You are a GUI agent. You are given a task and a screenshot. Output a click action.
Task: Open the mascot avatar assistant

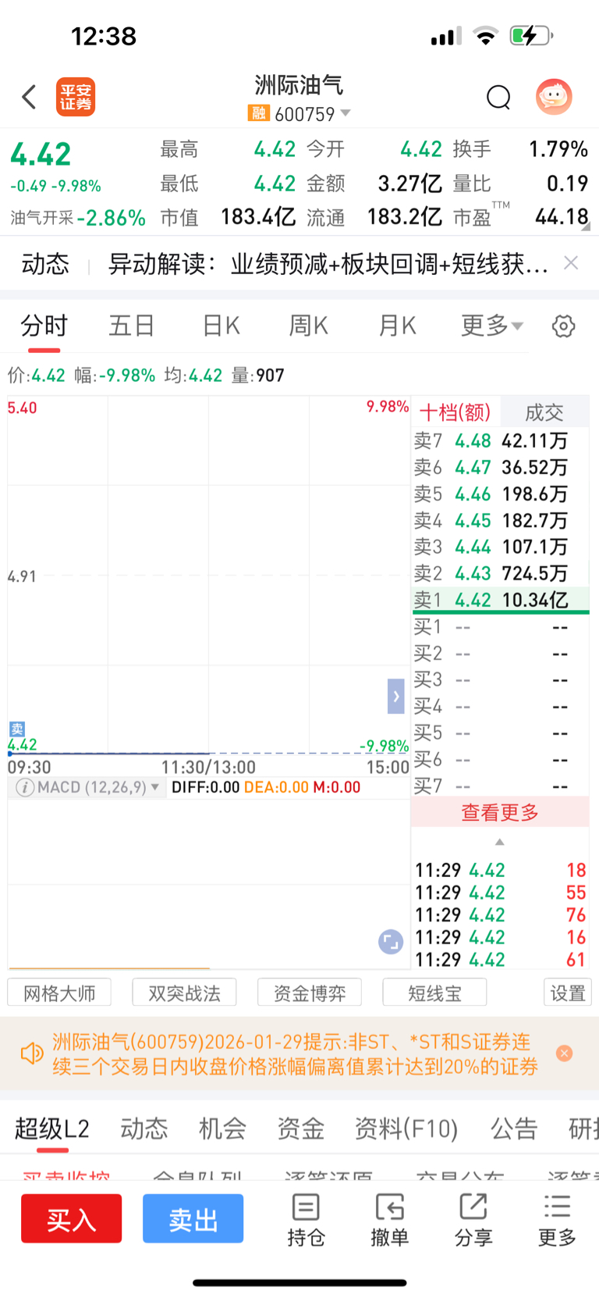(554, 97)
